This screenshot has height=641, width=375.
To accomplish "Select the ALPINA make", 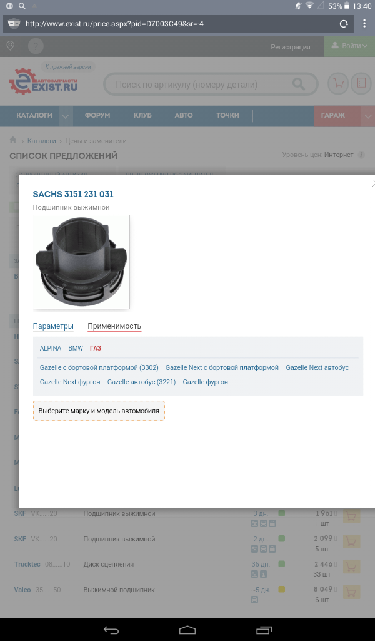I will tap(51, 348).
